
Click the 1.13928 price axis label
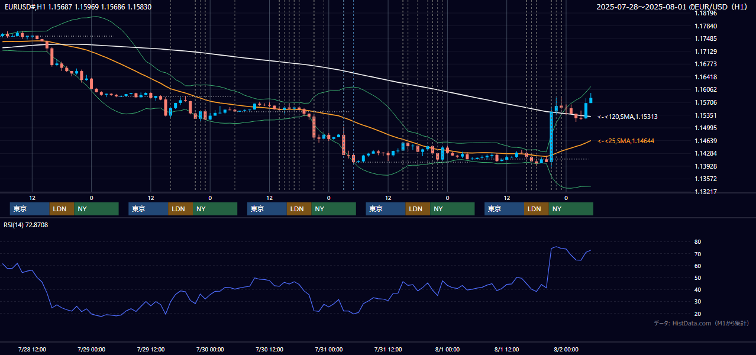pyautogui.click(x=705, y=166)
